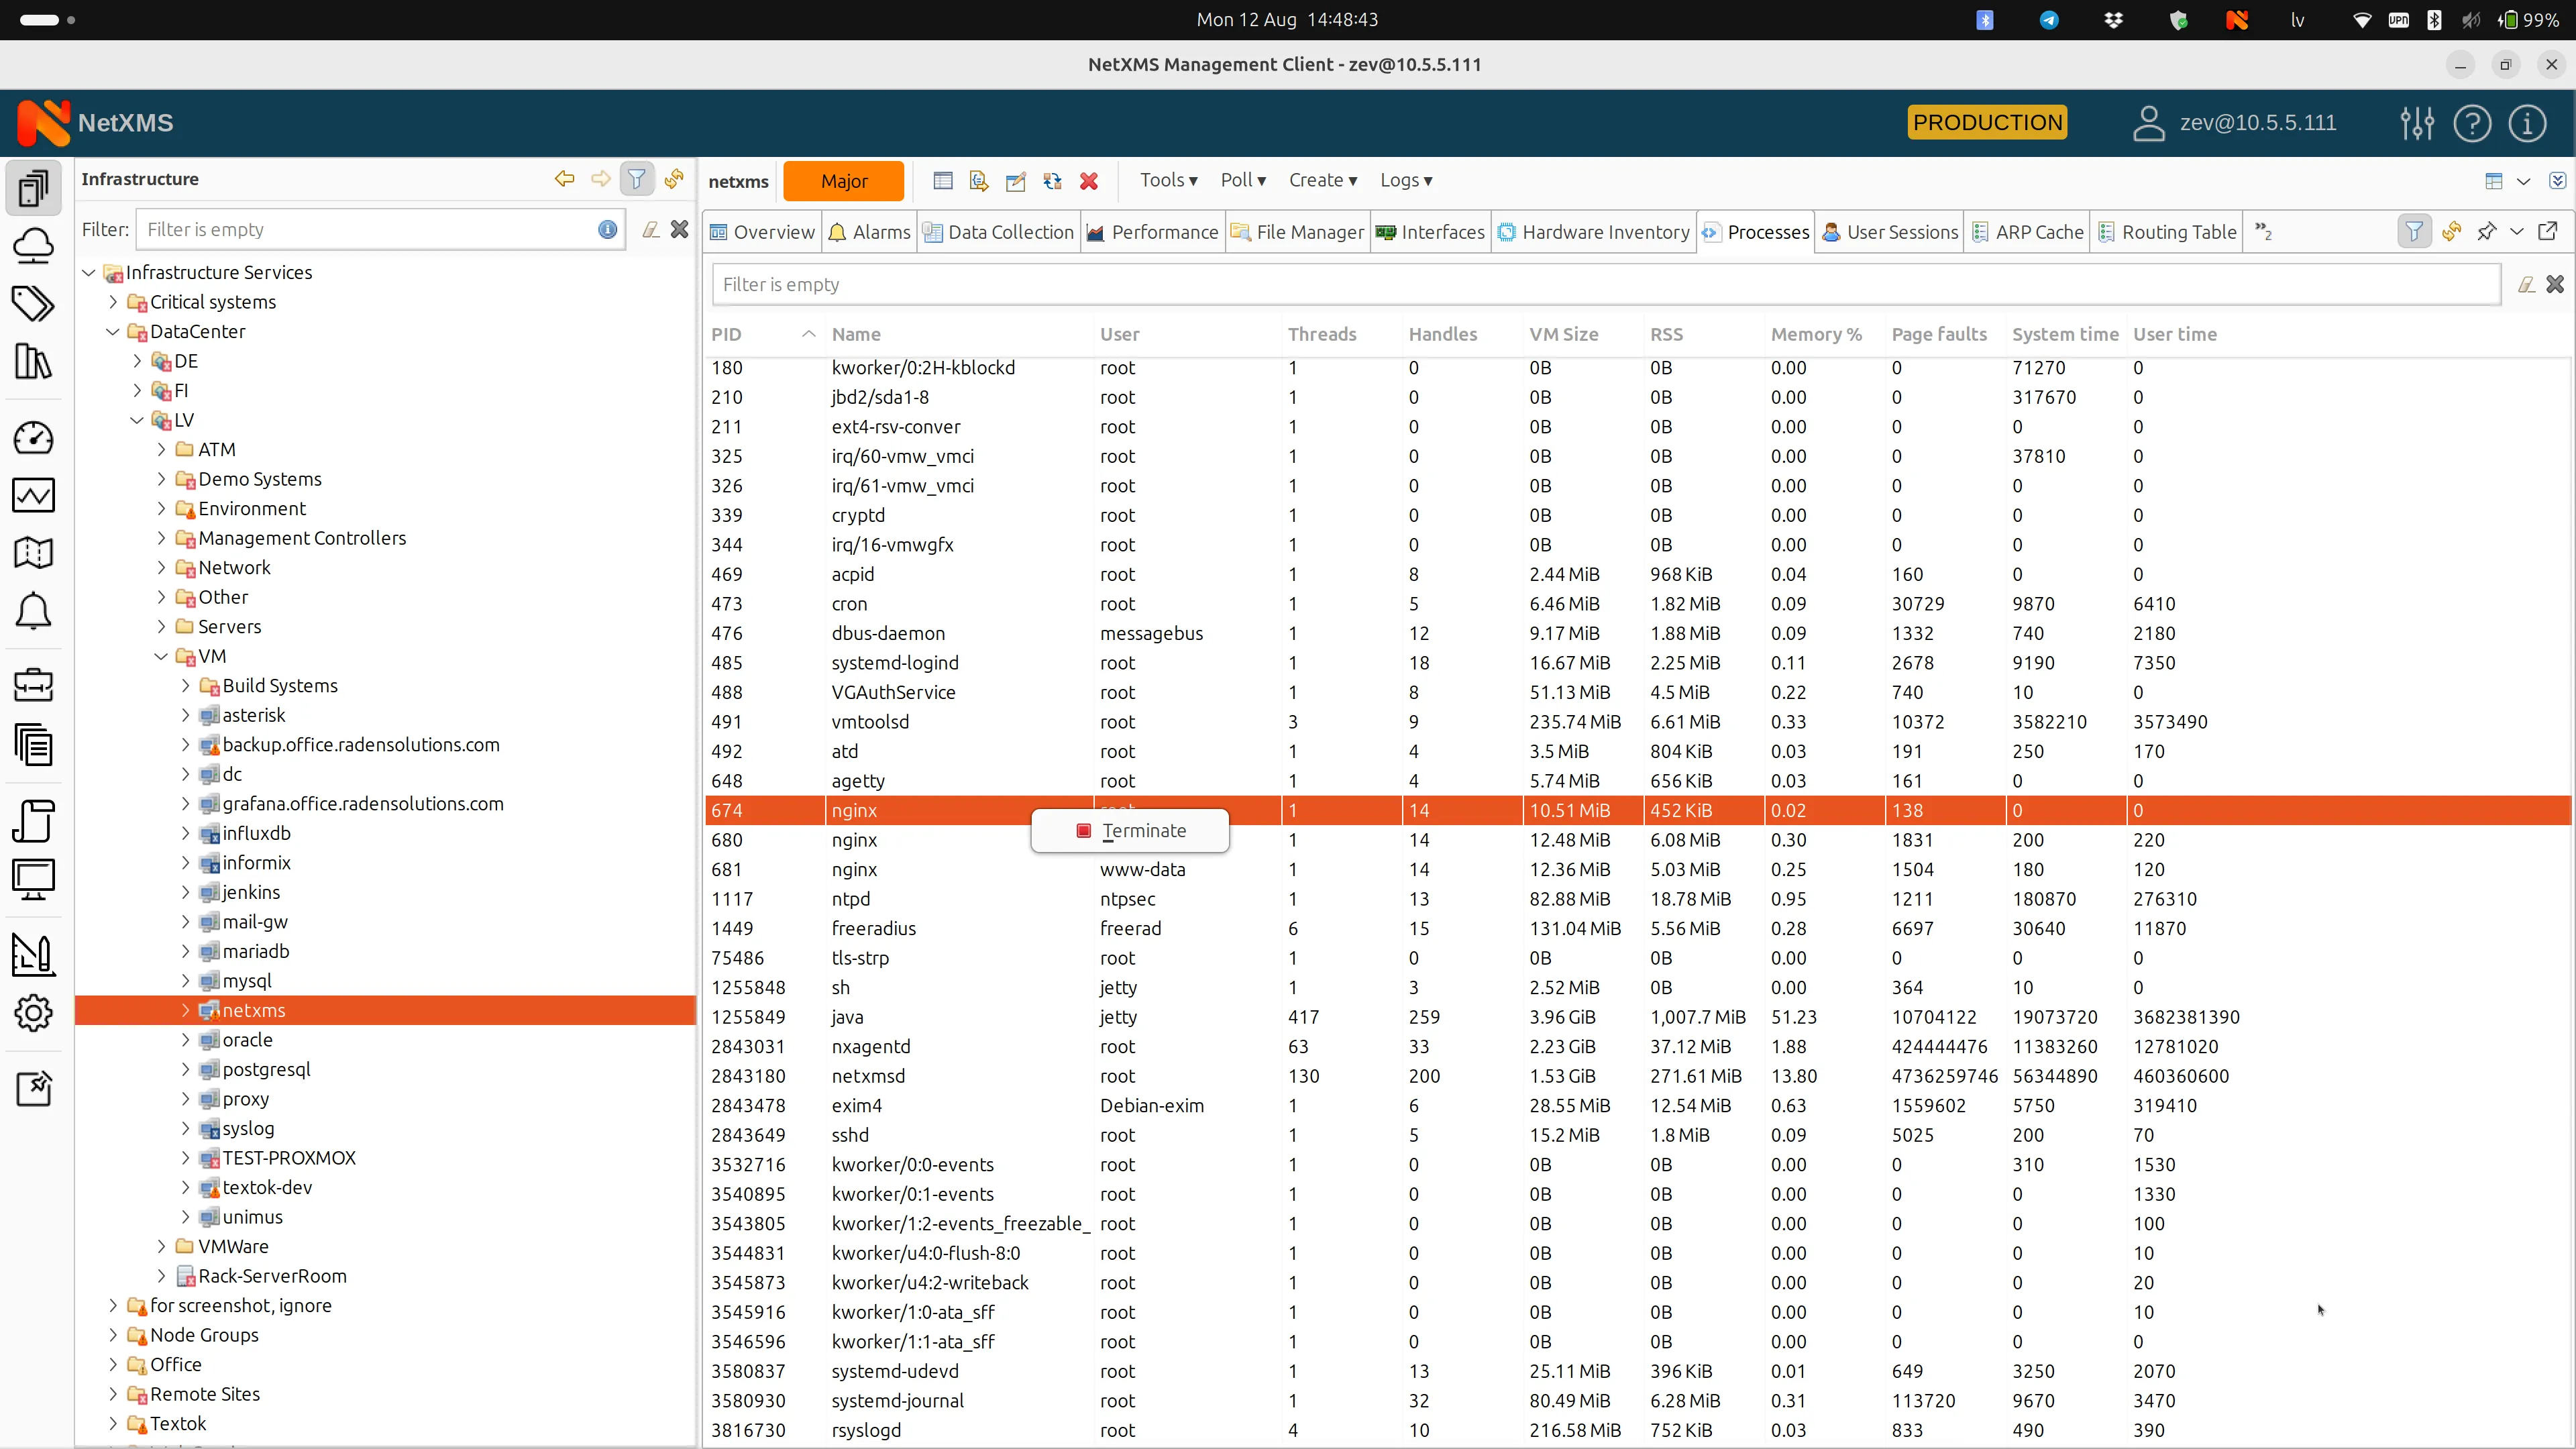Click the red X delete icon in toolbar

pyautogui.click(x=1089, y=181)
